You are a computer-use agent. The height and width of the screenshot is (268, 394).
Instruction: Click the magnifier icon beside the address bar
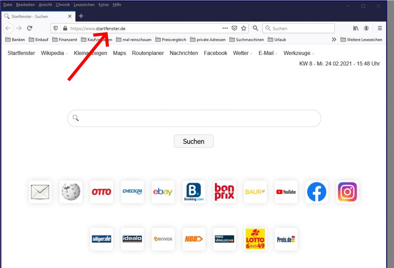[x=255, y=28]
